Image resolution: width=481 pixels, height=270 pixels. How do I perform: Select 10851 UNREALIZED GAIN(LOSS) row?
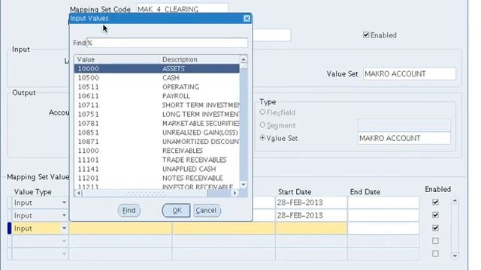[x=156, y=133]
